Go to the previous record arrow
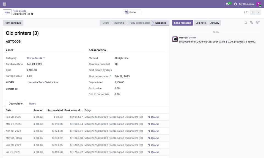This screenshot has height=158, width=264. 252,12
